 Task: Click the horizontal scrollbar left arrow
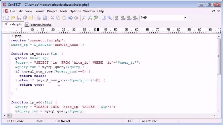click(5, 115)
